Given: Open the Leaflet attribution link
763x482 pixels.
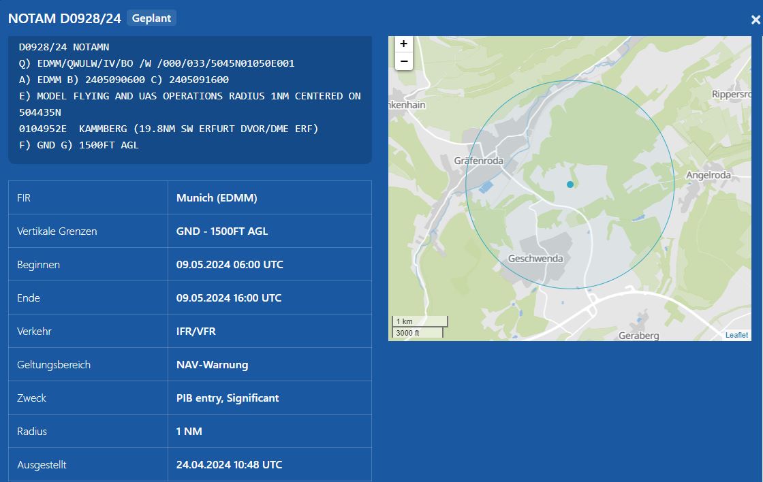Looking at the screenshot, I should click(736, 335).
